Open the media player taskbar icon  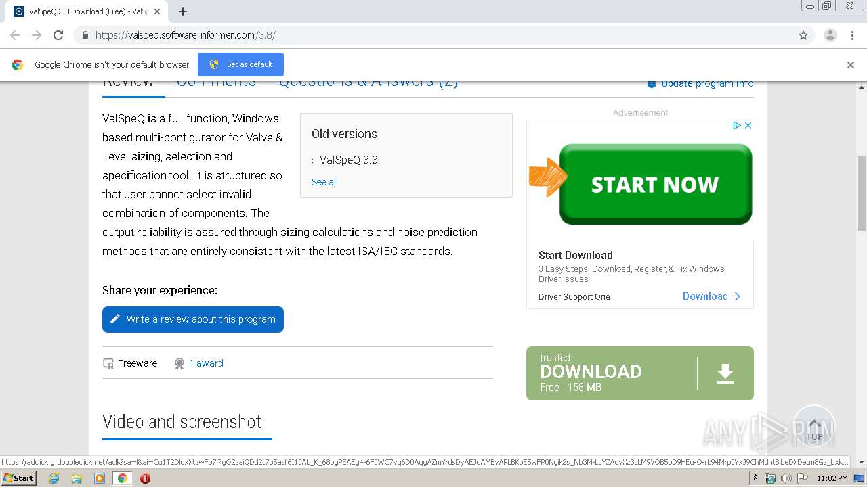tap(99, 478)
